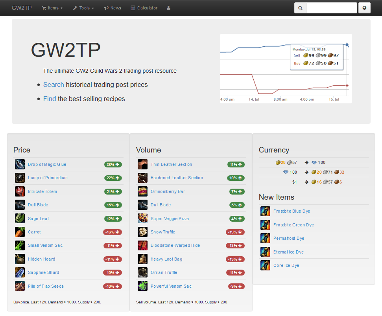
Task: Click the Omnomberry Bar item icon
Action: (142, 191)
